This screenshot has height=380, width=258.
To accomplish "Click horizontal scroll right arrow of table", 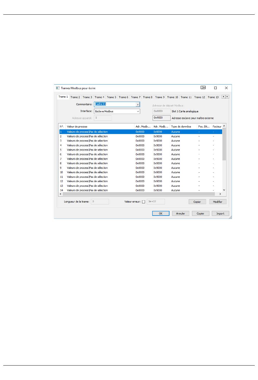I will click(220, 194).
